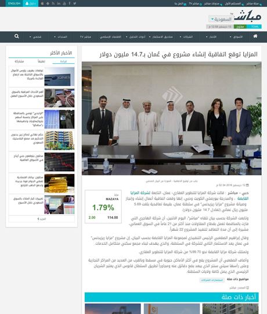
Task: Open the Facebook icon in top bar
Action: pyautogui.click(x=69, y=3)
